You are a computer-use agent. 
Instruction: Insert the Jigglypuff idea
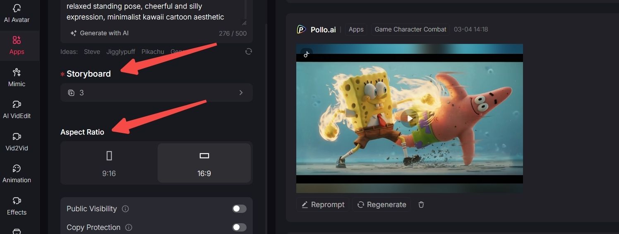(x=120, y=52)
